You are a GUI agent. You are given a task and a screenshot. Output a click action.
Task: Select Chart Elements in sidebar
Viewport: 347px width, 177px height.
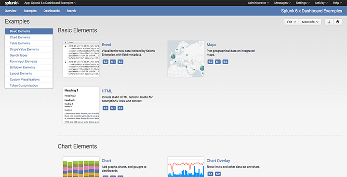coord(29,37)
